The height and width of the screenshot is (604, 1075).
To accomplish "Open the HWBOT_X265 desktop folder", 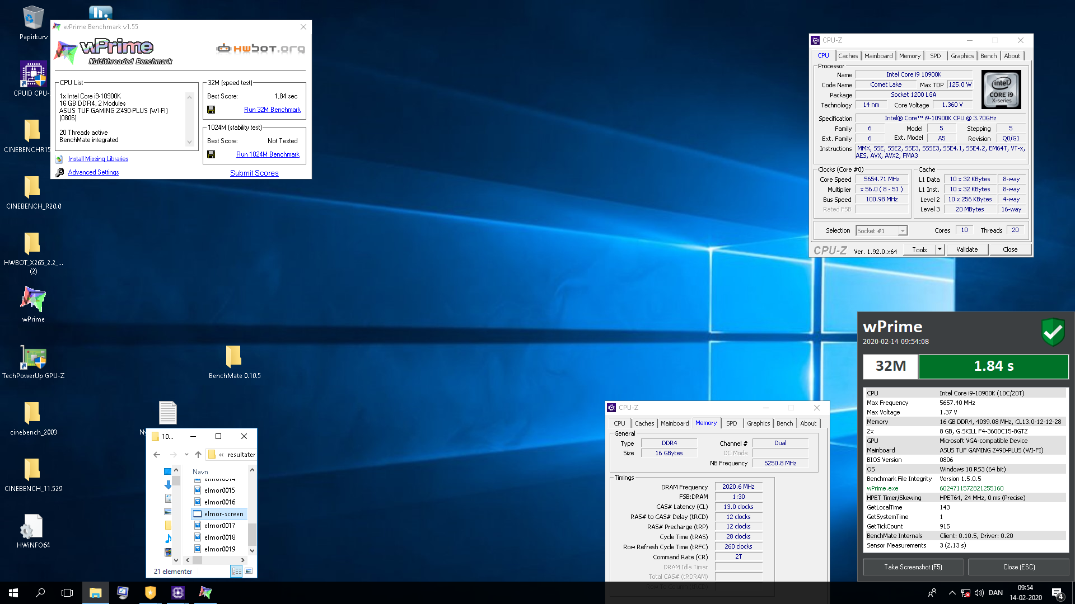I will [x=33, y=252].
